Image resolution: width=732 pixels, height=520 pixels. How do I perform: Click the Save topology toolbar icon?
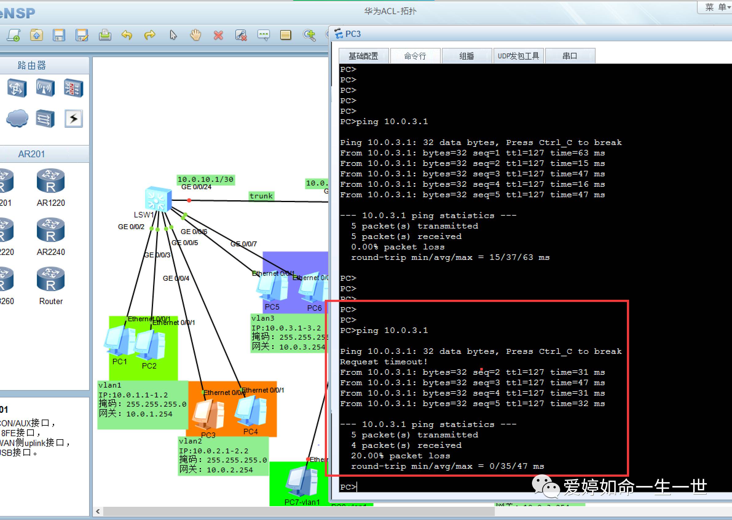(x=59, y=35)
